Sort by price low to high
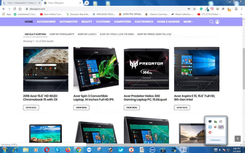 [117, 34]
